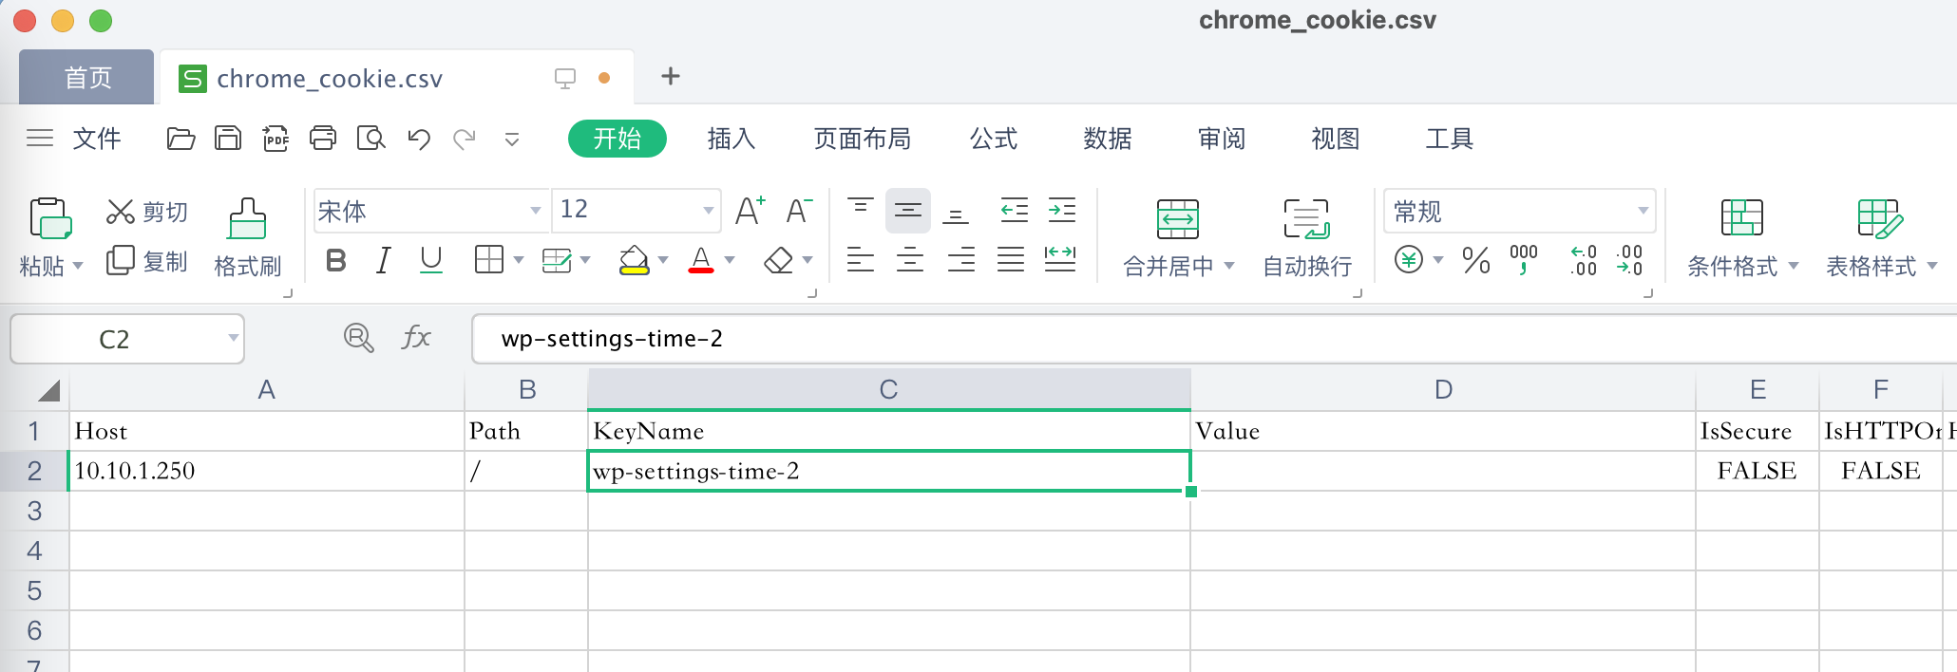Apply cell borders icon
The image size is (1957, 672).
click(488, 260)
